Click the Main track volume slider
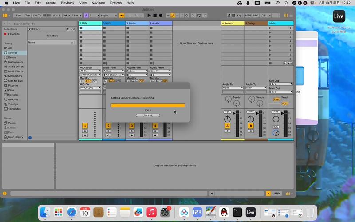 click(x=285, y=123)
